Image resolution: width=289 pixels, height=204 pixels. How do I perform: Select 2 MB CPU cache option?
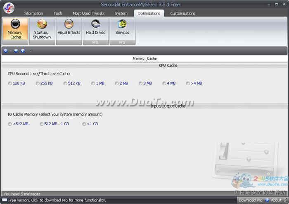pyautogui.click(x=121, y=83)
